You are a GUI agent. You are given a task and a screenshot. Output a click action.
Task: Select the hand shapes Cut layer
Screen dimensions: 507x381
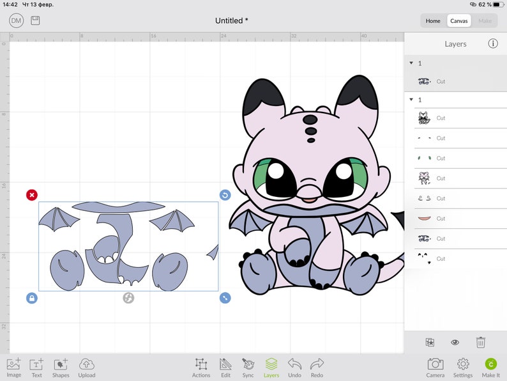coord(461,198)
